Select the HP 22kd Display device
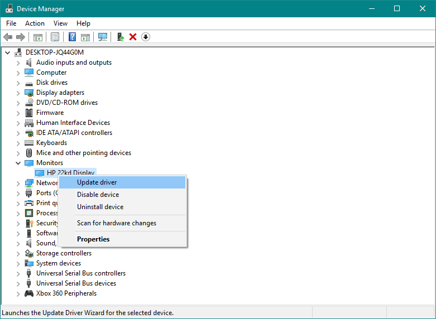The width and height of the screenshot is (436, 319). pos(70,172)
